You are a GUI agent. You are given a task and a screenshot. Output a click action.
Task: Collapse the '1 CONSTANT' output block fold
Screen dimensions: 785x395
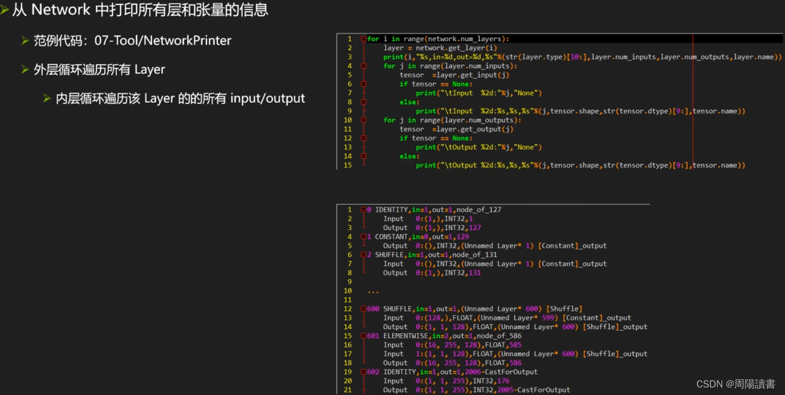click(x=363, y=237)
